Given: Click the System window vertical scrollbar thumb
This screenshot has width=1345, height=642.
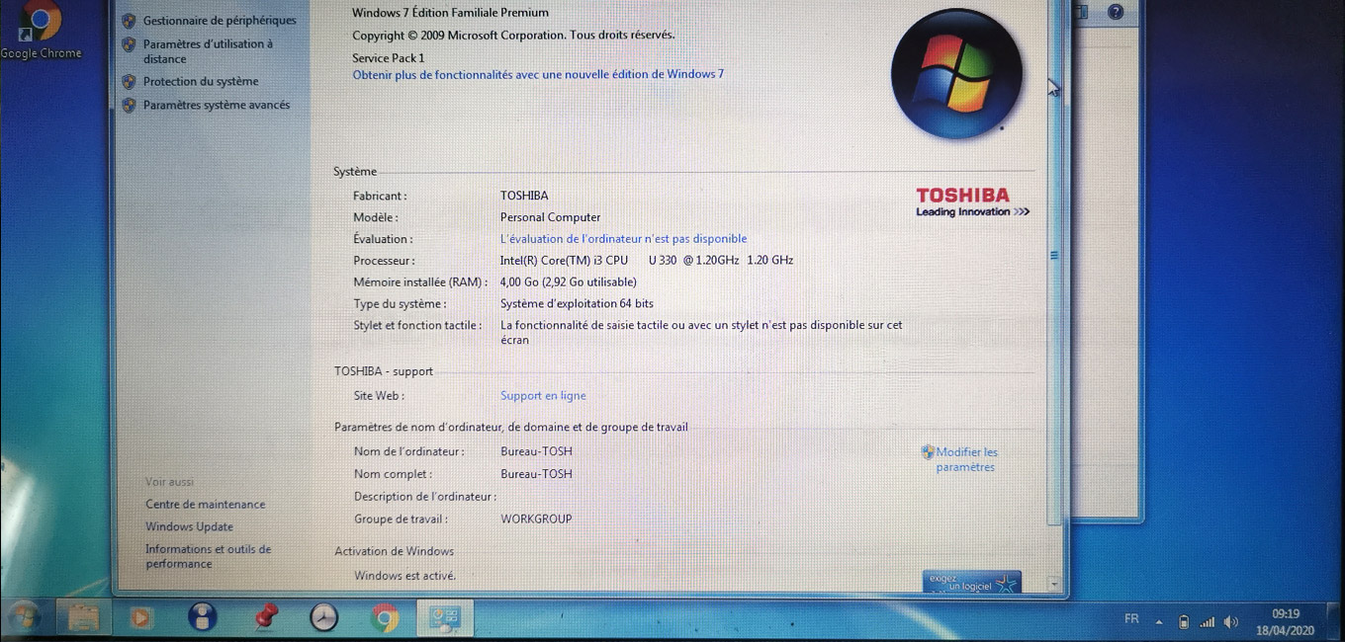Looking at the screenshot, I should coord(1054,255).
